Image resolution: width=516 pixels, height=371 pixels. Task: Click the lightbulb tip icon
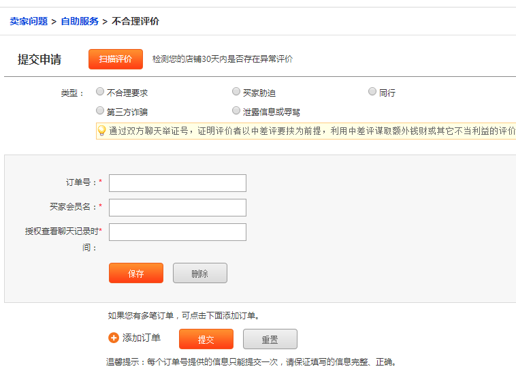click(102, 130)
